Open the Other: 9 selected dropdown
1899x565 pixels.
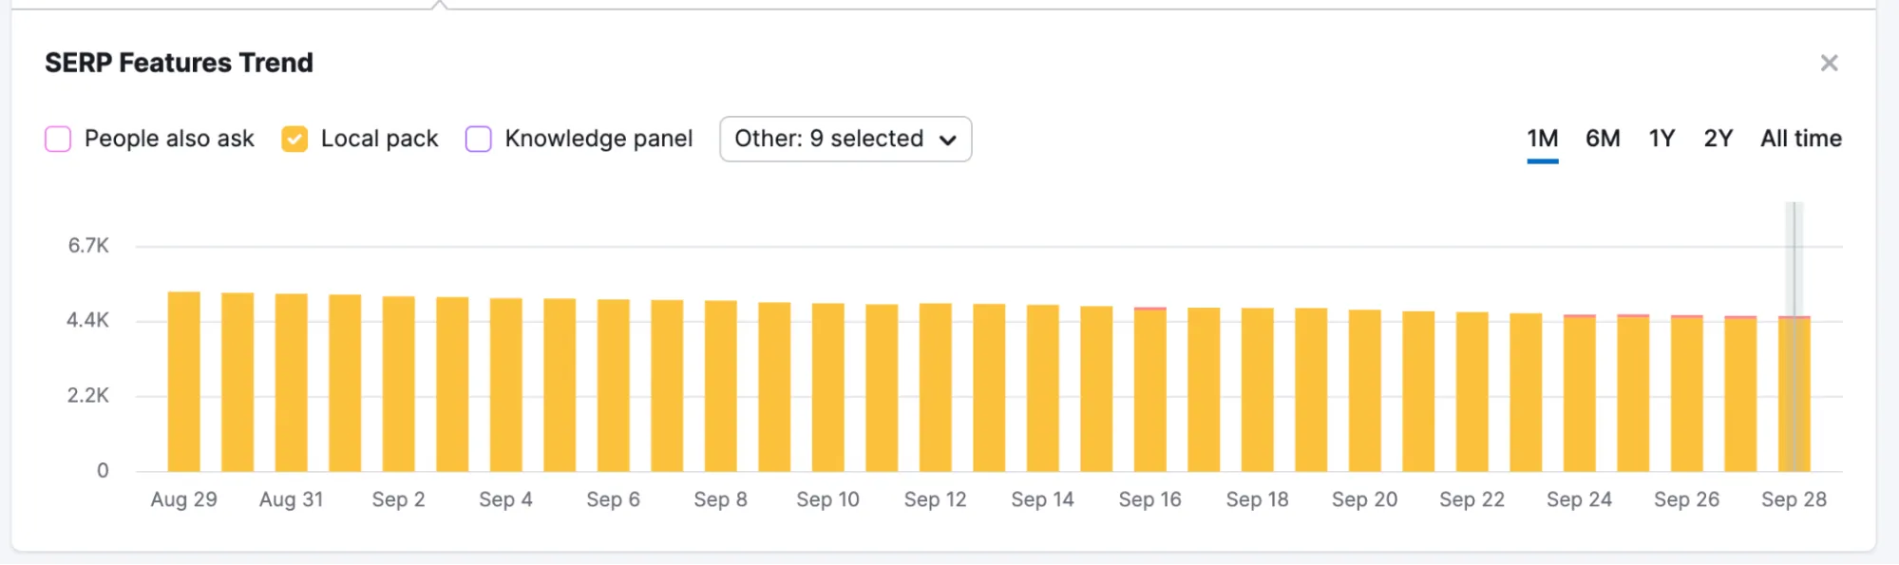click(845, 139)
